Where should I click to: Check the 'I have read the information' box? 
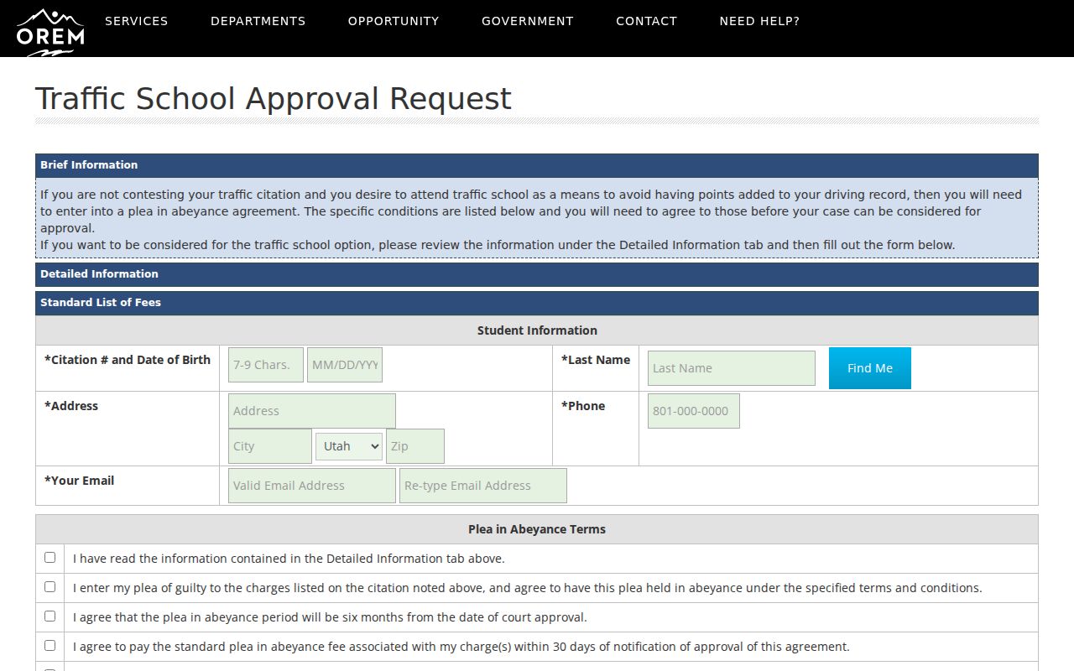[50, 558]
